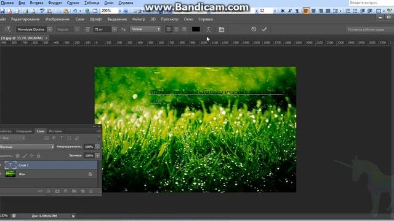This screenshot has width=394, height=221.
Task: Open the blending mode dropdown
Action: point(26,147)
